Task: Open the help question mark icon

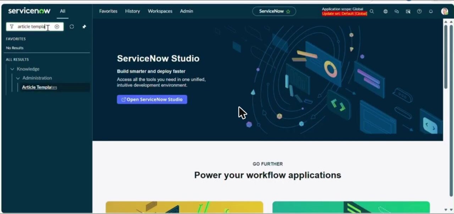Action: coord(419,11)
